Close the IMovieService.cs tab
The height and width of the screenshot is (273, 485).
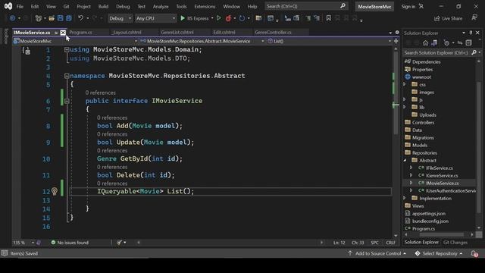point(63,33)
